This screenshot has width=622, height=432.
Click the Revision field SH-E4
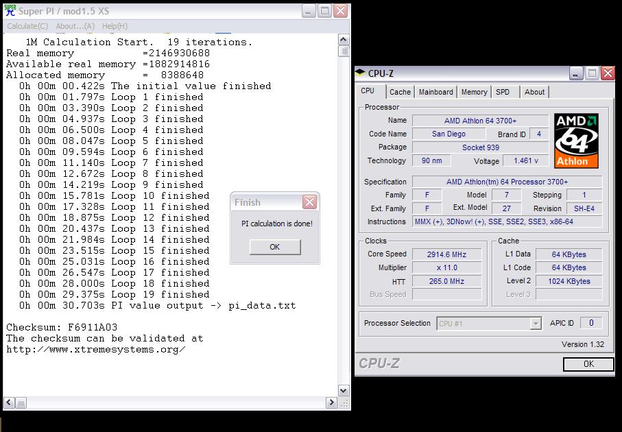click(x=584, y=208)
